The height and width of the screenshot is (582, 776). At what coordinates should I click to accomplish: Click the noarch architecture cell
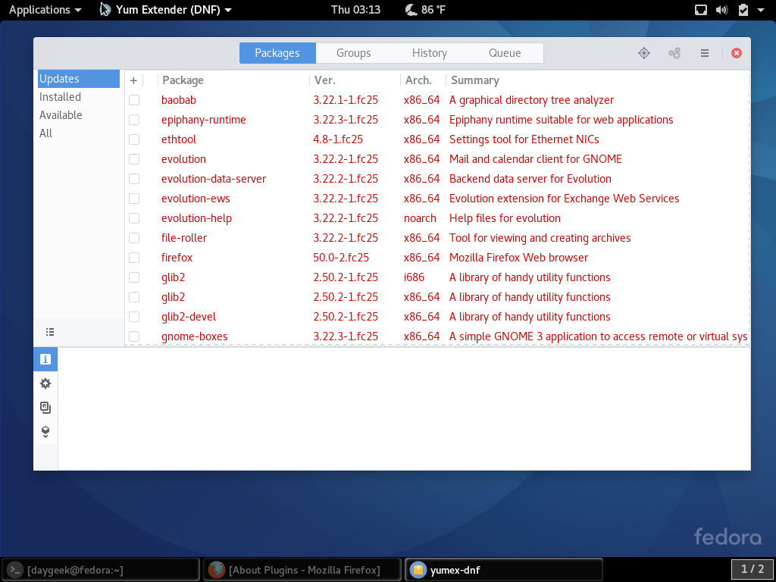pos(420,218)
